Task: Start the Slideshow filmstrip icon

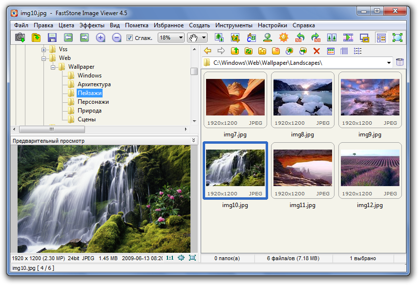Action: pos(348,38)
